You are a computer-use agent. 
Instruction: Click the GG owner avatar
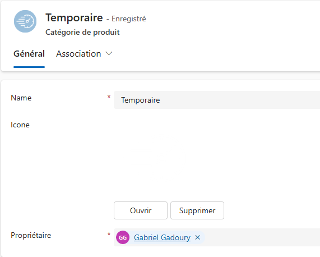pos(123,237)
